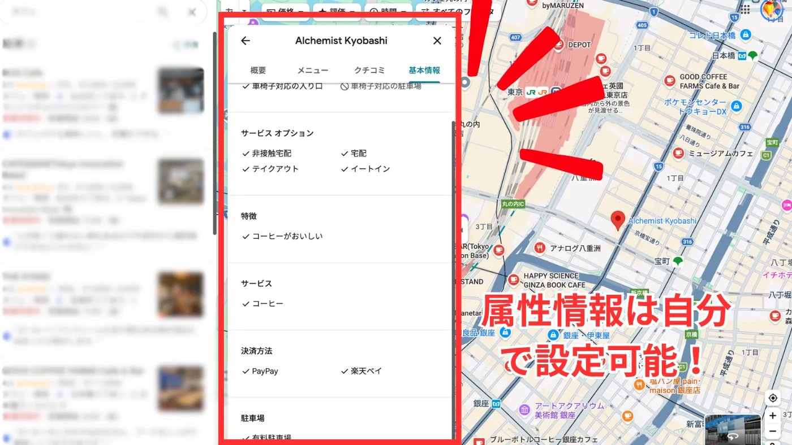The width and height of the screenshot is (792, 445).
Task: Click the search magnifier icon in the sidebar
Action: coord(163,12)
